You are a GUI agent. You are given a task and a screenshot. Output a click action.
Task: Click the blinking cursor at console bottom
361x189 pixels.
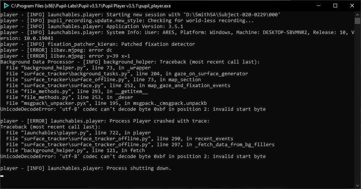coord(2,176)
